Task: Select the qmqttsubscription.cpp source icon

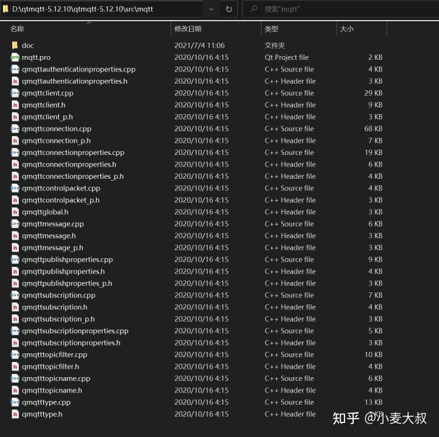Action: point(15,295)
